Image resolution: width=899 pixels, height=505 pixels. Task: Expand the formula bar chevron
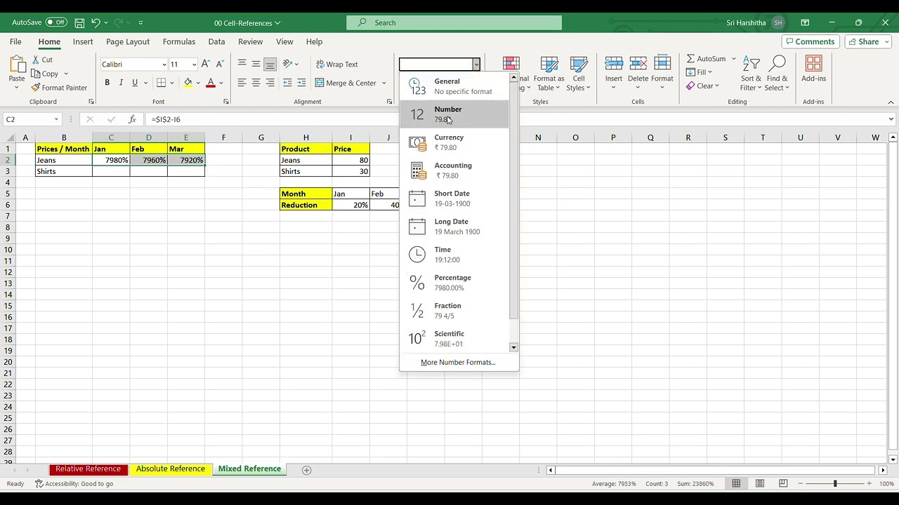tap(891, 119)
